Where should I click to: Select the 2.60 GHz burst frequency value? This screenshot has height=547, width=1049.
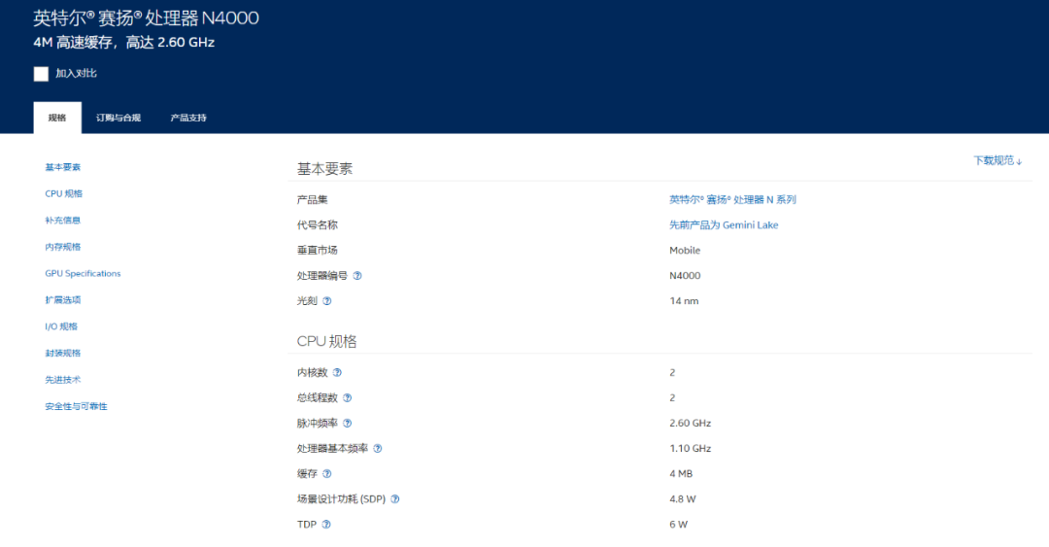(x=691, y=424)
